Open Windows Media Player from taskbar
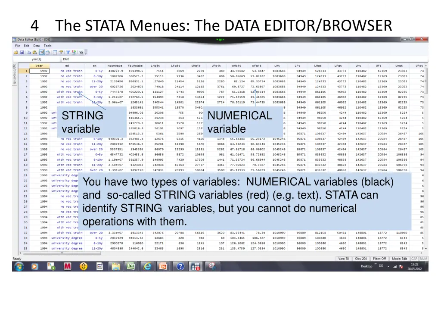The height and width of the screenshot is (331, 441). 35,266
